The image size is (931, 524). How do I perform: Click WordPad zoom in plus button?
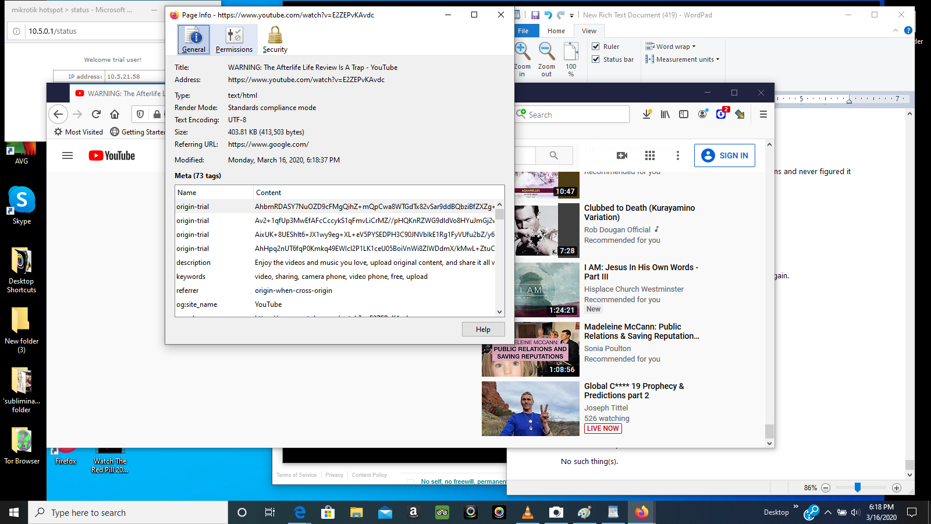click(x=897, y=488)
